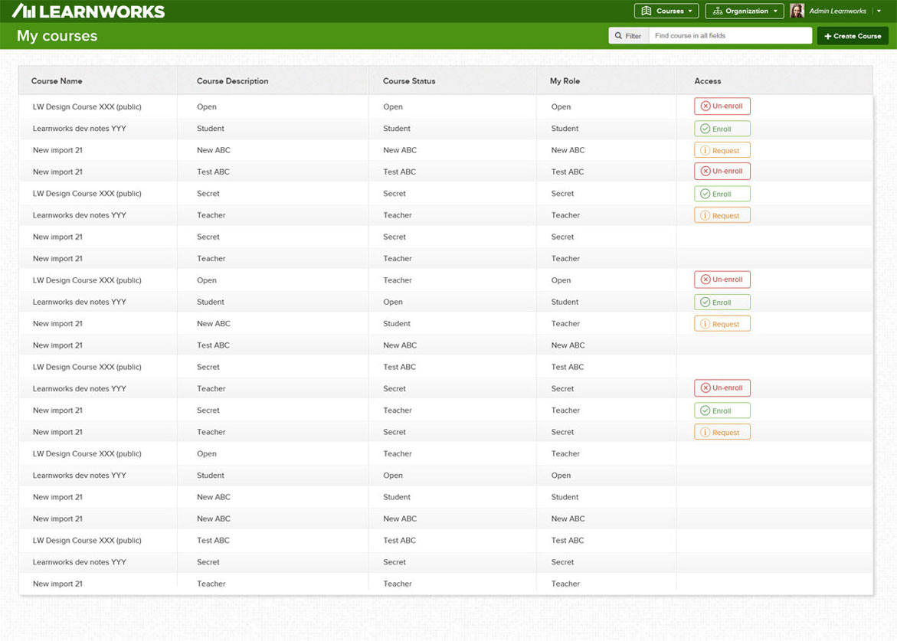Click 'Test ABC' status in a New import 21 row
The image size is (897, 641).
[399, 172]
